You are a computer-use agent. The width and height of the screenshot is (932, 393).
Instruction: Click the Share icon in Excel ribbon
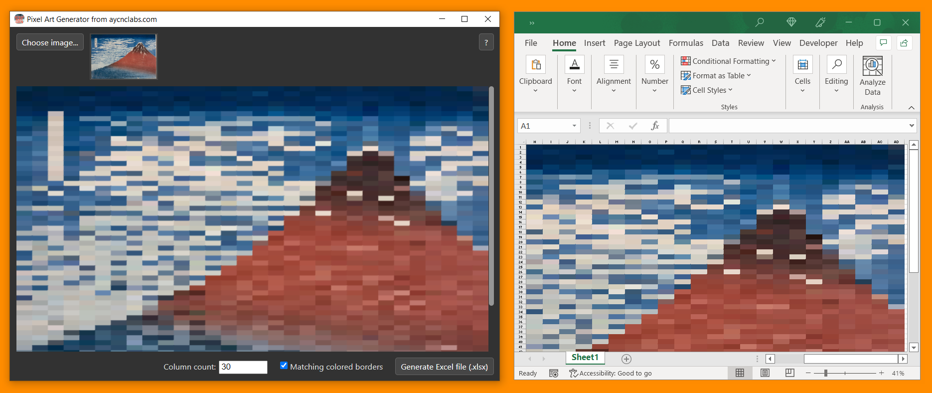point(904,43)
